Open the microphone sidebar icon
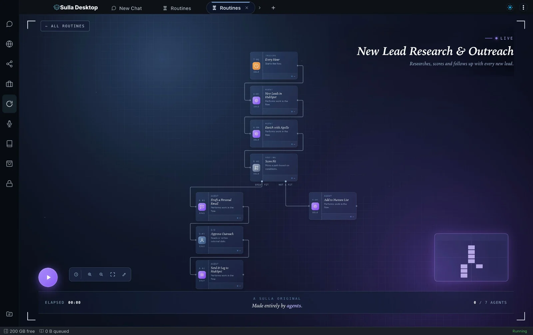This screenshot has width=533, height=335. point(9,124)
